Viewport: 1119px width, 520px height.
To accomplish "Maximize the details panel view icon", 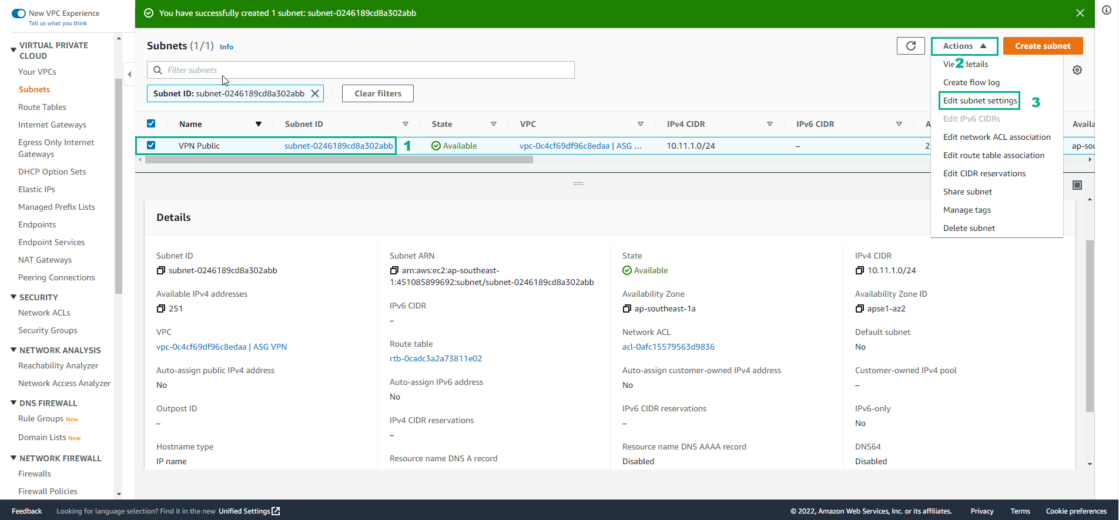I will 1077,185.
